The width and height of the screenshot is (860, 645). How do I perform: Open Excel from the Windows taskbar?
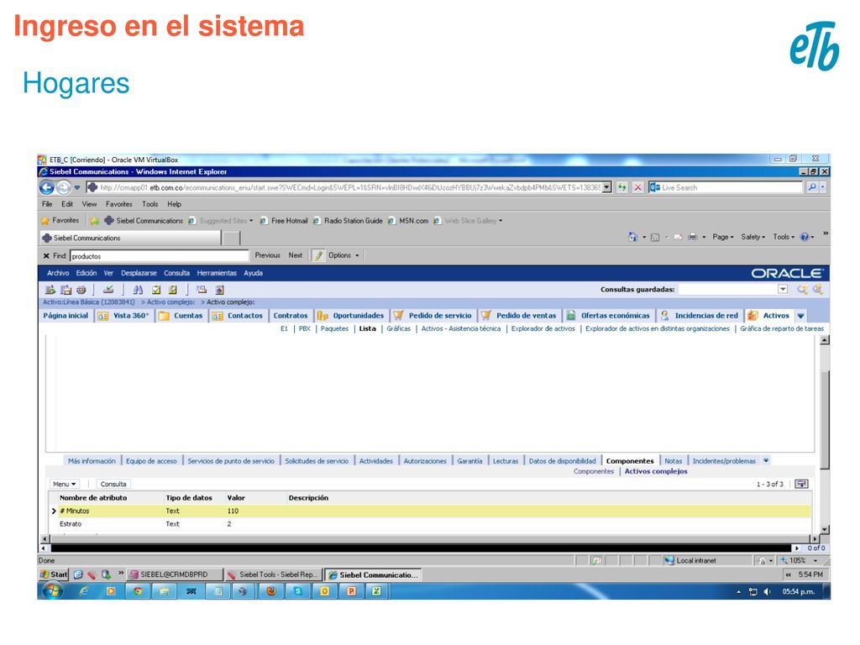coord(377,591)
